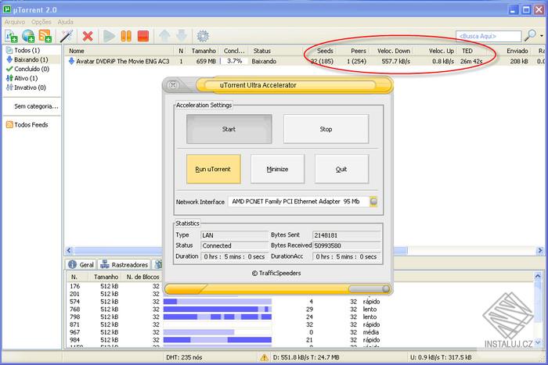The image size is (548, 365).
Task: Click the right arrow of horizontal scrollbar
Action: [x=540, y=250]
